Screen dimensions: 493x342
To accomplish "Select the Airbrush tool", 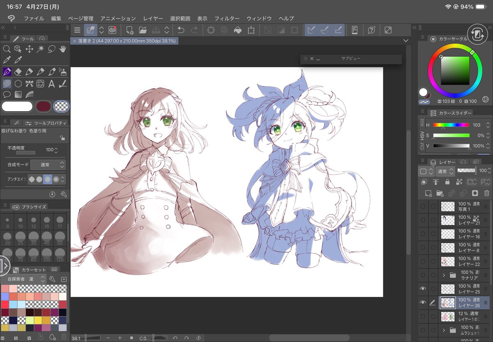I will point(63,72).
